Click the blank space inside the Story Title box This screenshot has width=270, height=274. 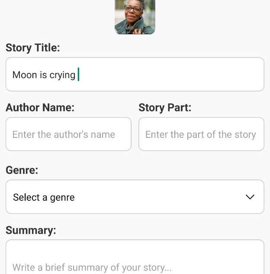171,75
